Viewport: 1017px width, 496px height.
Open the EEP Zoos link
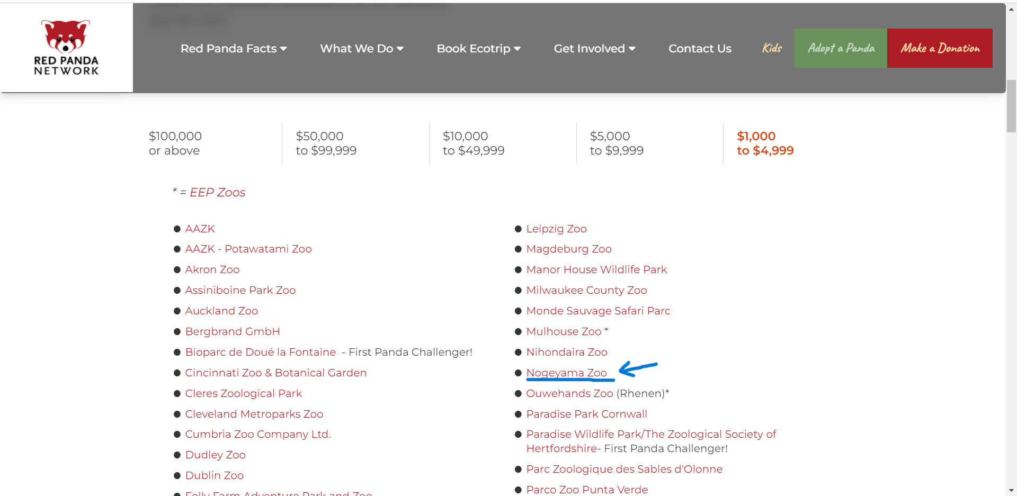(217, 193)
